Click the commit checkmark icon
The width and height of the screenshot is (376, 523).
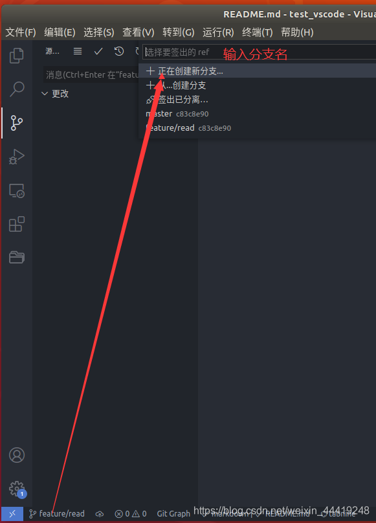pos(98,51)
